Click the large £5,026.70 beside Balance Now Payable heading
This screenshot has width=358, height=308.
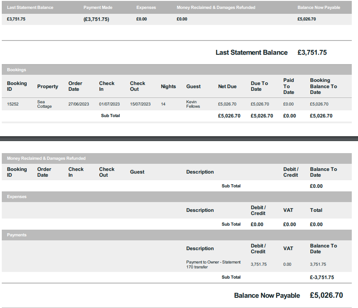(326, 295)
